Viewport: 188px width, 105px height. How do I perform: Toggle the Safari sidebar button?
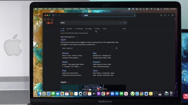pyautogui.click(x=53, y=15)
